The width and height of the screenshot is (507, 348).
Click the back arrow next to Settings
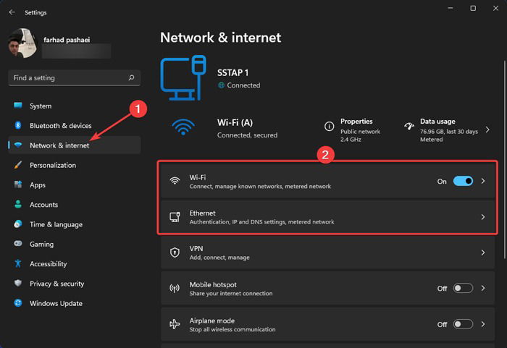[x=12, y=12]
